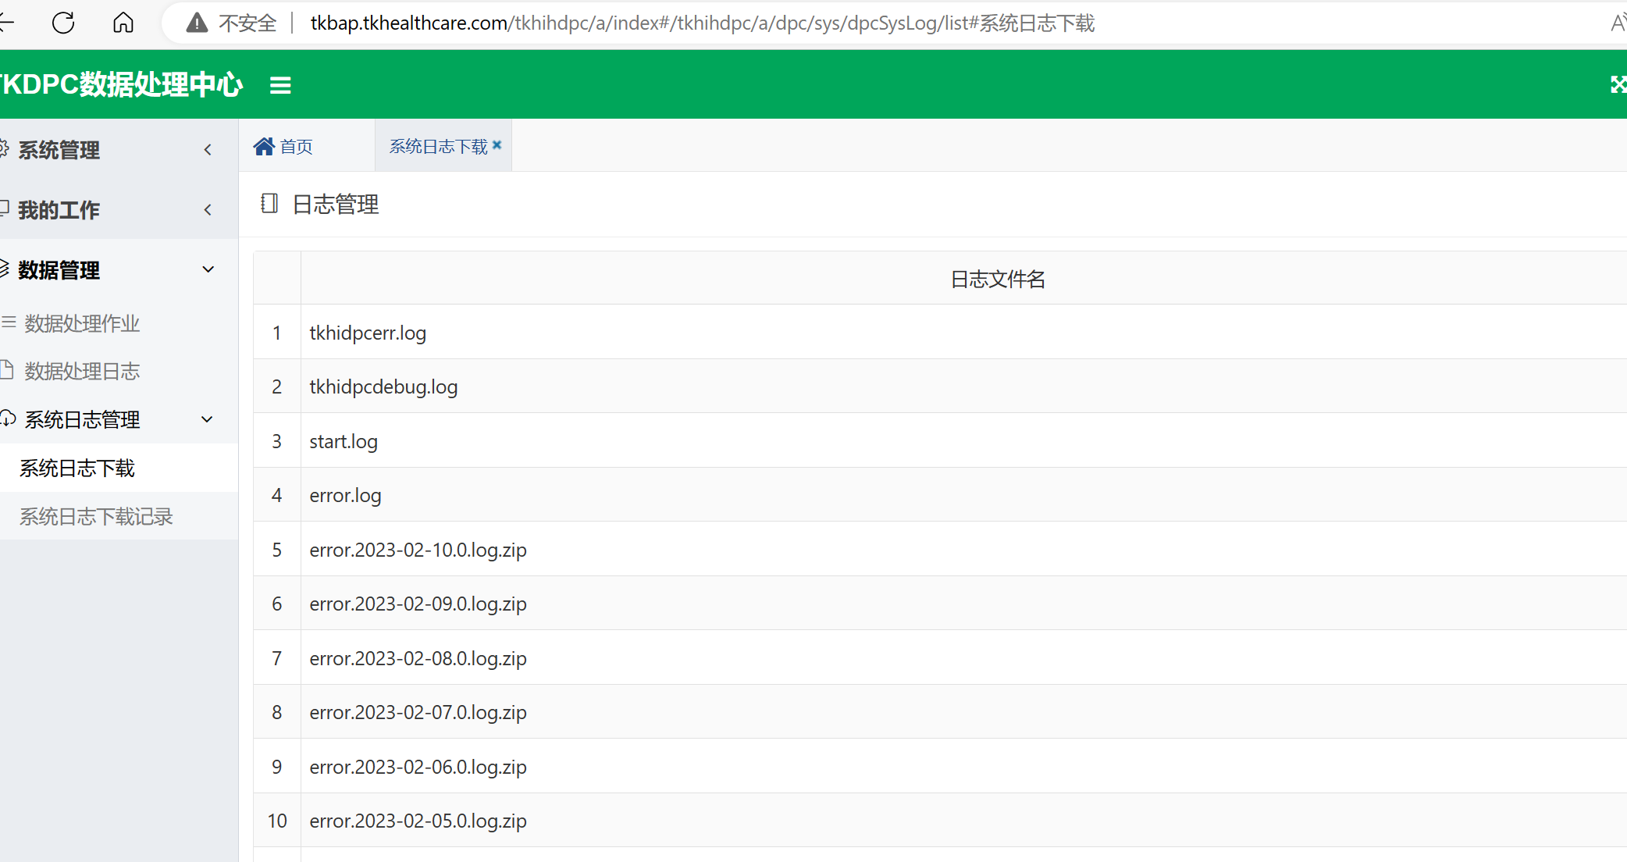Switch to the 首页 tab
Image resolution: width=1627 pixels, height=862 pixels.
(307, 146)
